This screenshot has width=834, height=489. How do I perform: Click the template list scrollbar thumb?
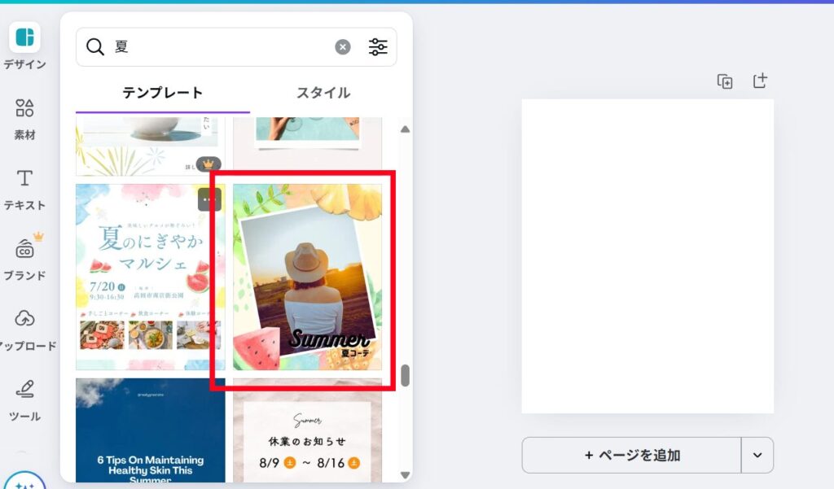pos(406,375)
